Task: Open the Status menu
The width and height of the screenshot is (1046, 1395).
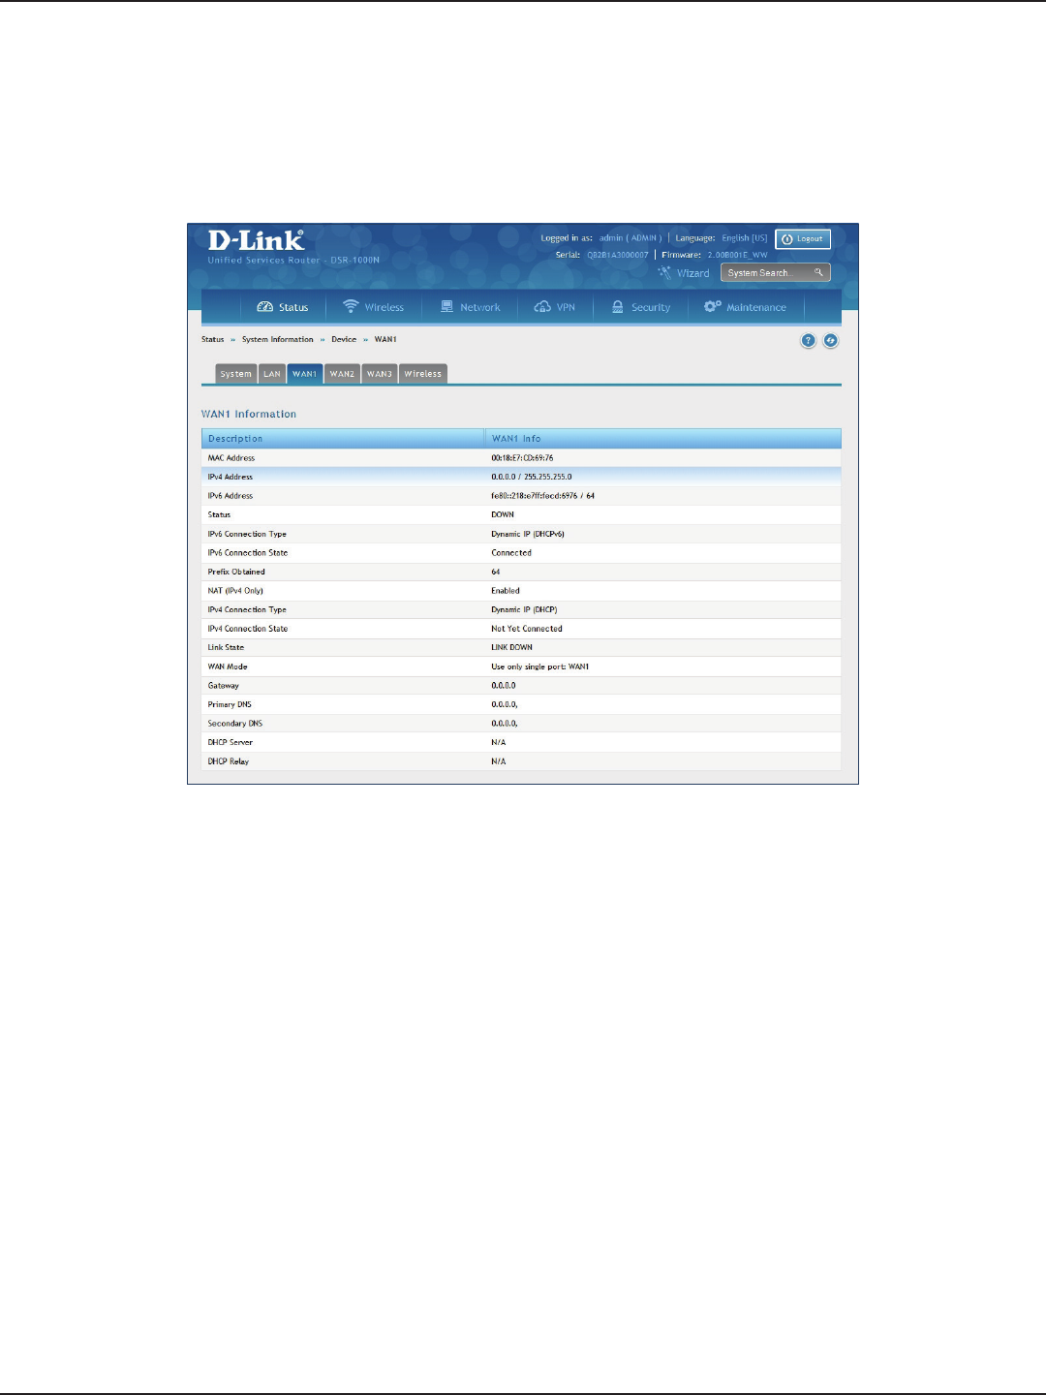Action: coord(283,307)
